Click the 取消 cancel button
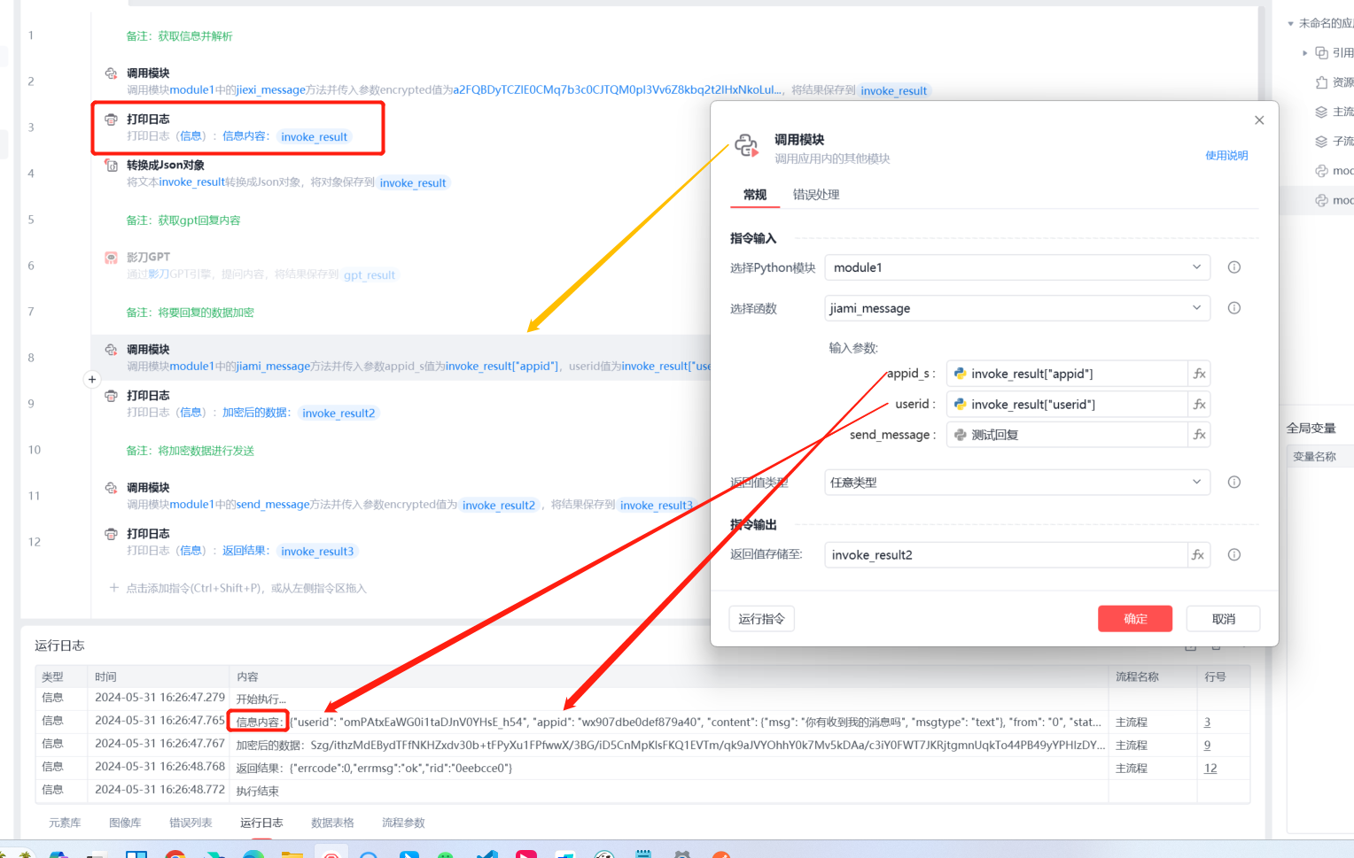Screen dimensions: 1354x858 (1224, 619)
